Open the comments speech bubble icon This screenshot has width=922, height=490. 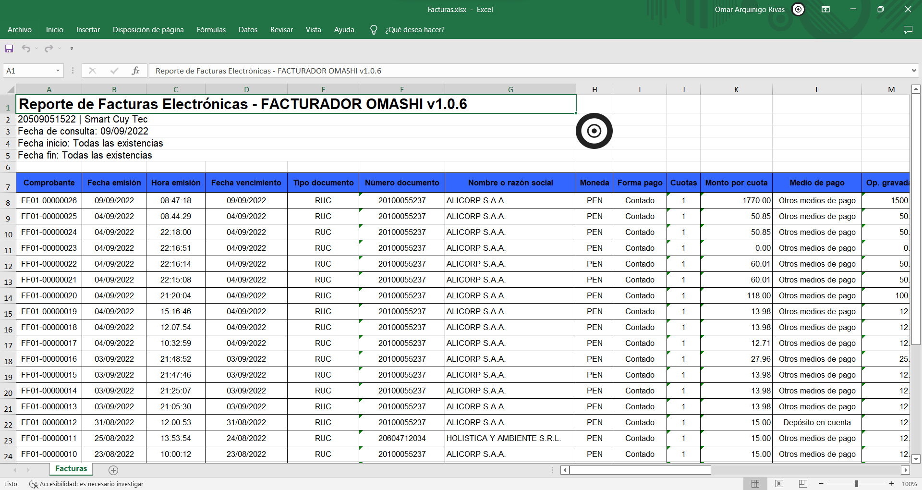908,30
